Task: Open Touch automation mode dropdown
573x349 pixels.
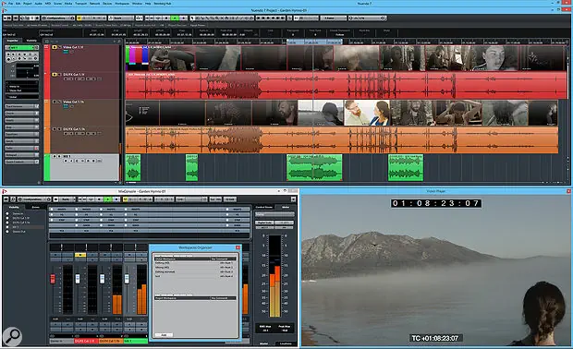Action: [x=121, y=18]
